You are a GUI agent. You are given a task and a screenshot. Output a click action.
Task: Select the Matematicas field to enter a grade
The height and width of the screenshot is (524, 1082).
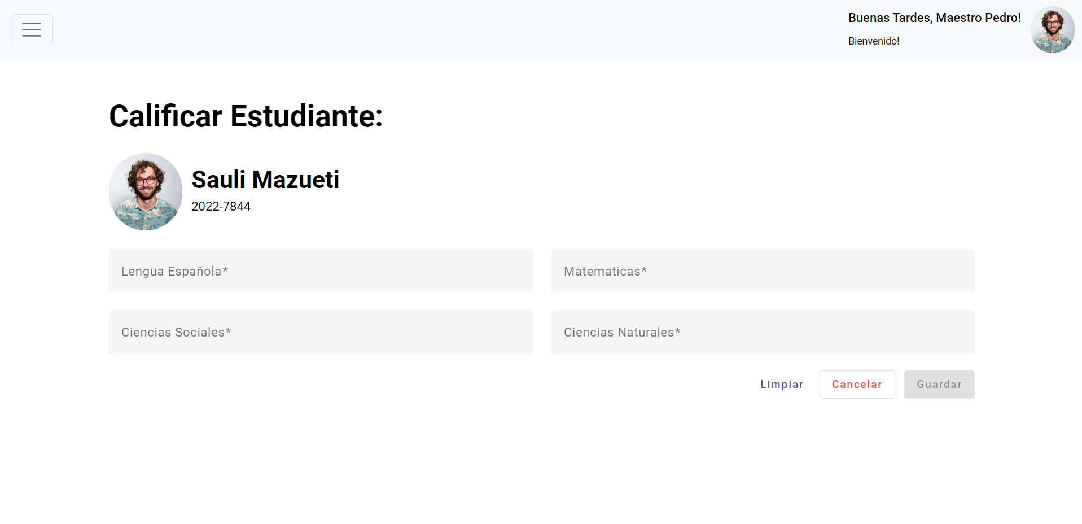(x=762, y=271)
